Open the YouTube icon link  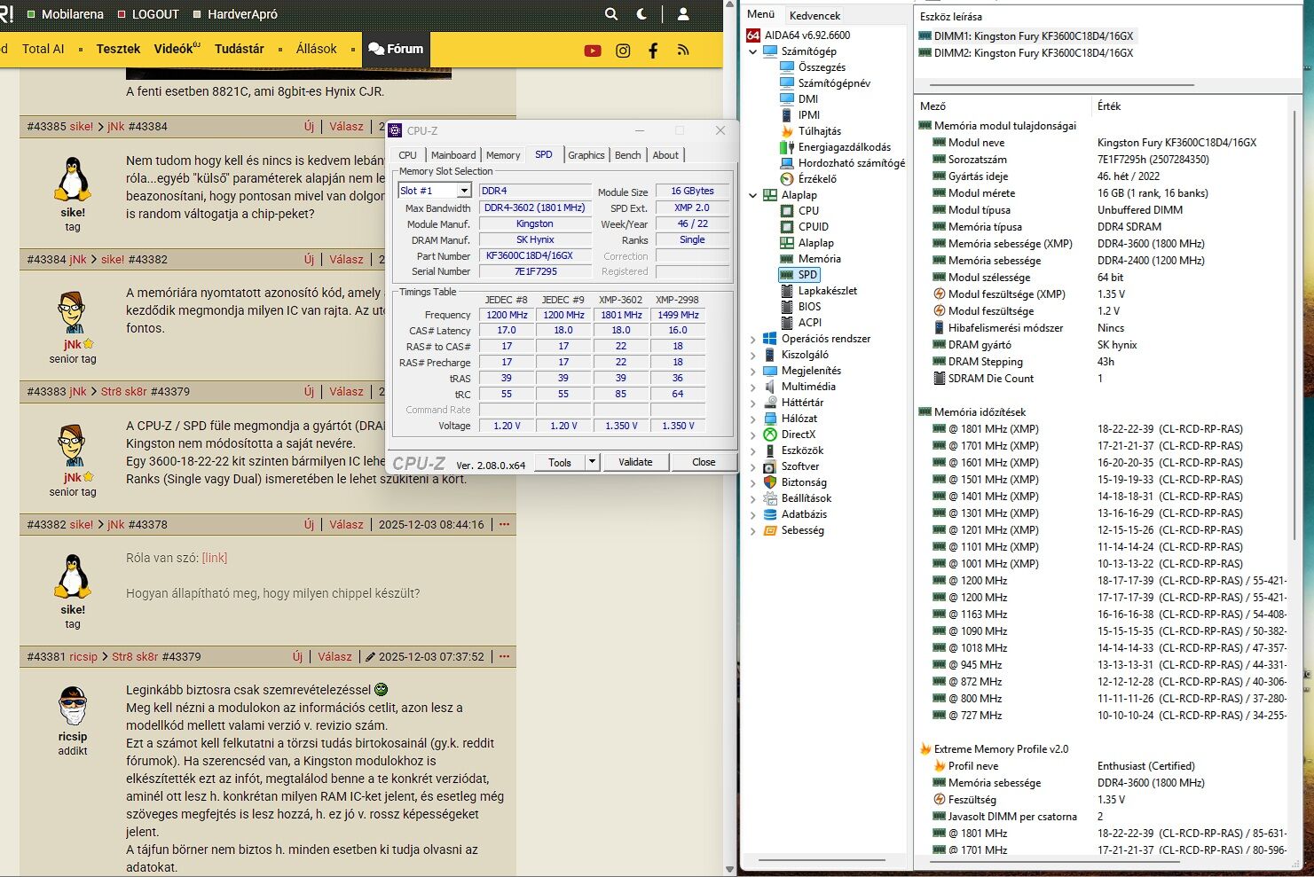tap(593, 51)
